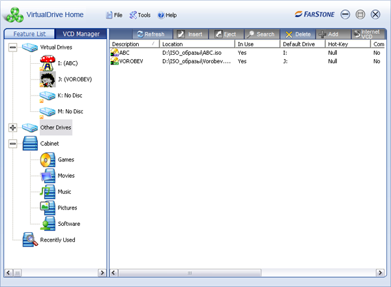391x287 pixels.
Task: Select the I: (ABC) tree label
Action: (x=68, y=63)
